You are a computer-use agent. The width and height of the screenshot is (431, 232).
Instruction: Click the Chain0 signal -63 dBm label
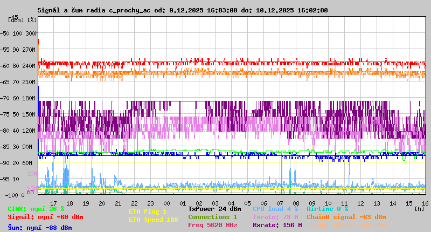pyautogui.click(x=346, y=217)
